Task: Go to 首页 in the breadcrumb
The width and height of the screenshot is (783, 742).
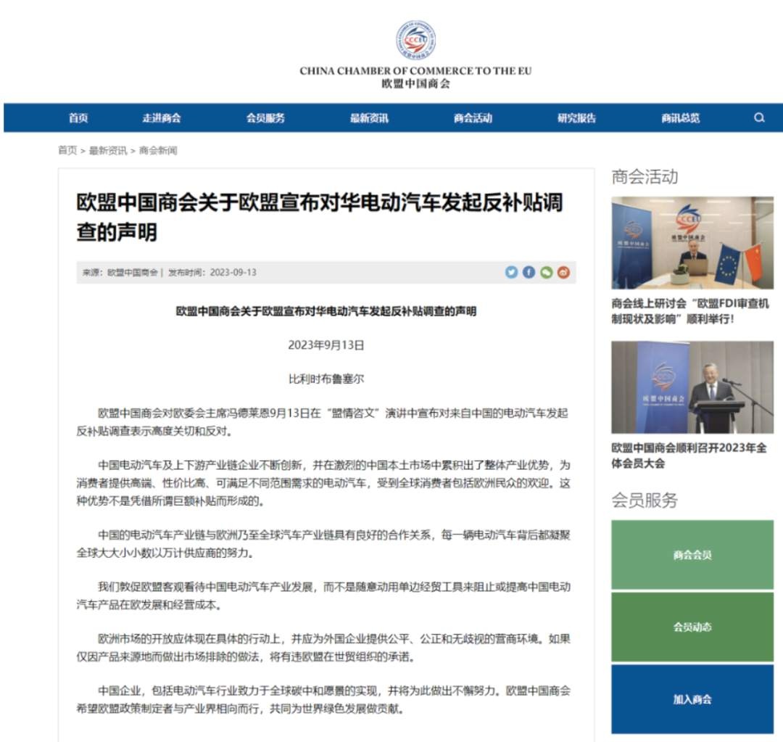Action: pyautogui.click(x=67, y=150)
